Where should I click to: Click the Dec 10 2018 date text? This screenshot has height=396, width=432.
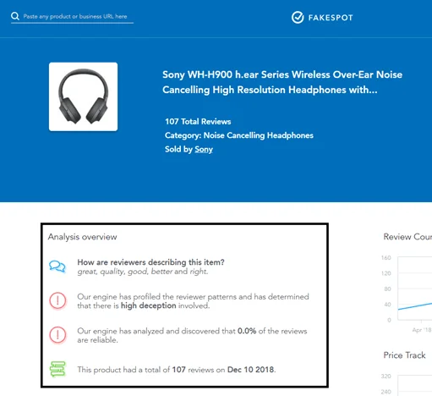coord(250,370)
